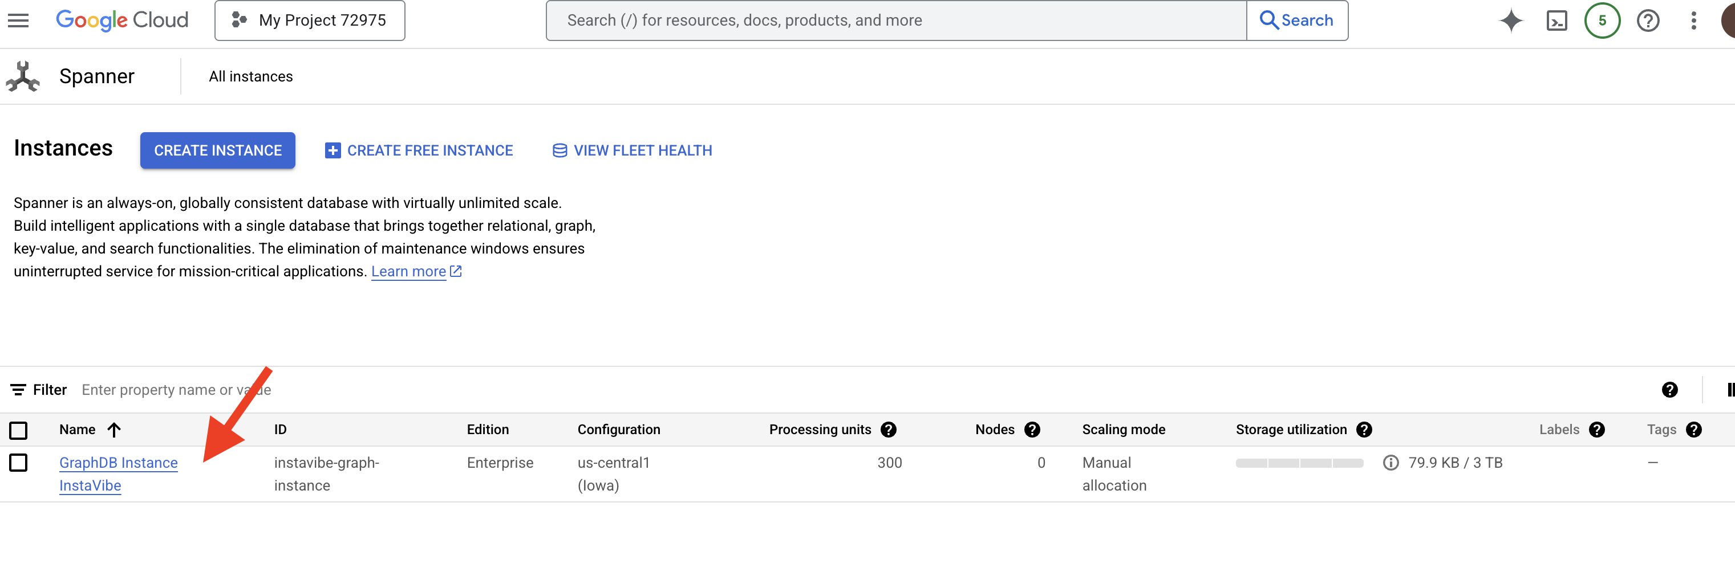Sort by Name column header arrow
Screen dimensions: 1735x572
coord(114,430)
